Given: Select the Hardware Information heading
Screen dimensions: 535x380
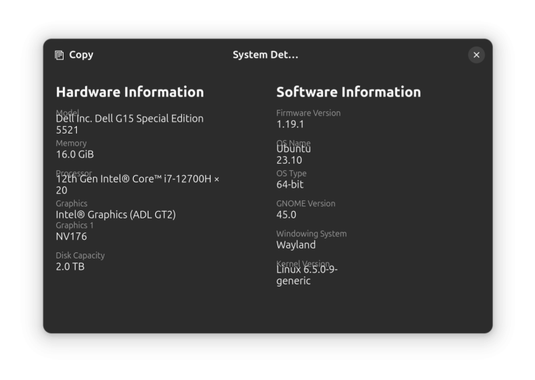Looking at the screenshot, I should pyautogui.click(x=130, y=92).
